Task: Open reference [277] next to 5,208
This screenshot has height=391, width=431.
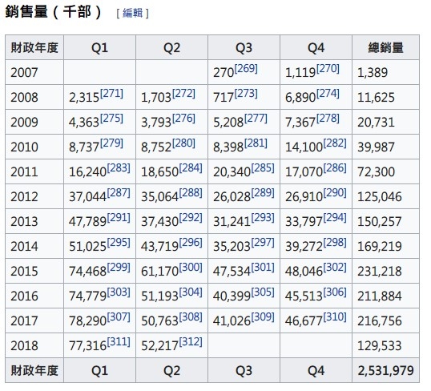Action: [x=256, y=119]
